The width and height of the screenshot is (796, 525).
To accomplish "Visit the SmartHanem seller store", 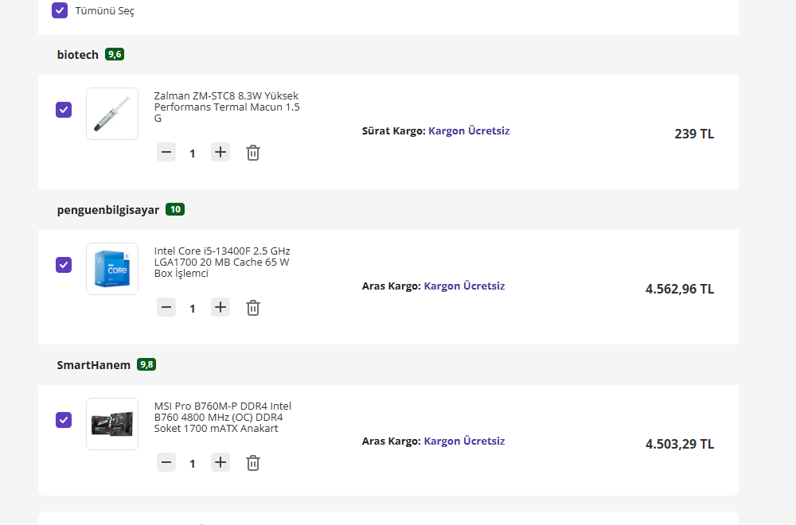I will pos(93,365).
